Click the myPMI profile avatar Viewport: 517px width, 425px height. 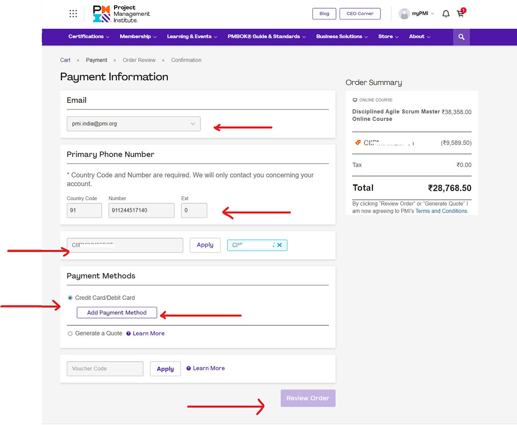(404, 14)
